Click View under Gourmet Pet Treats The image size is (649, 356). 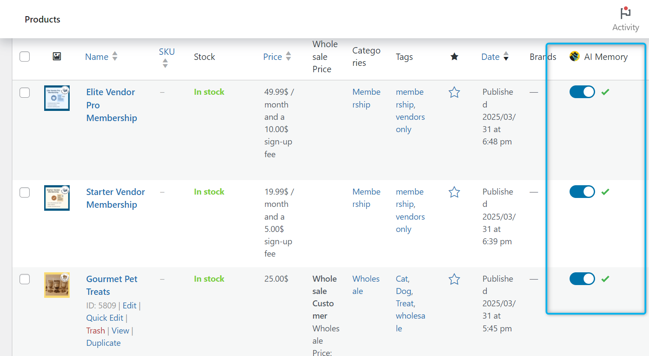[120, 331]
